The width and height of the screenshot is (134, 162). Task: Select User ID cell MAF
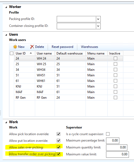tap(25, 92)
